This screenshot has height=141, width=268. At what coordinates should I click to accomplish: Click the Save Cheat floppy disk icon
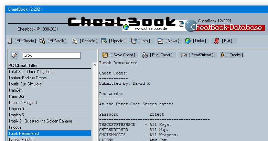105,55
